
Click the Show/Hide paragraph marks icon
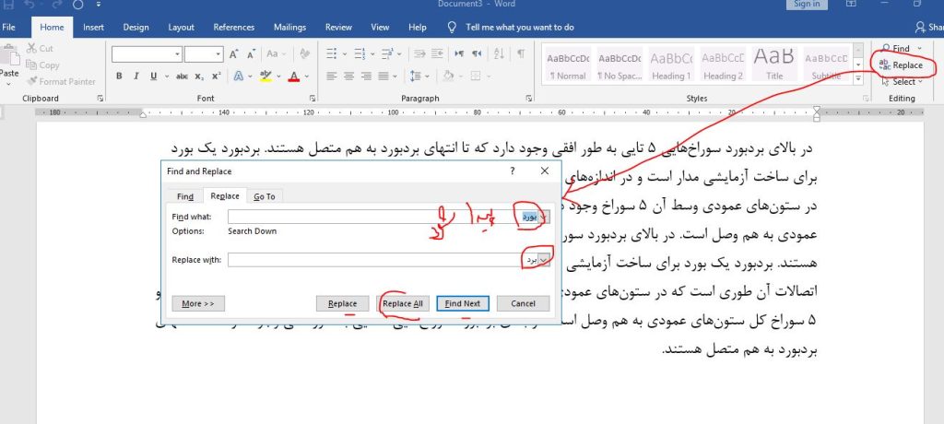[x=521, y=53]
